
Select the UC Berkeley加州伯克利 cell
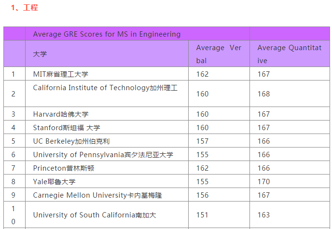click(x=71, y=141)
